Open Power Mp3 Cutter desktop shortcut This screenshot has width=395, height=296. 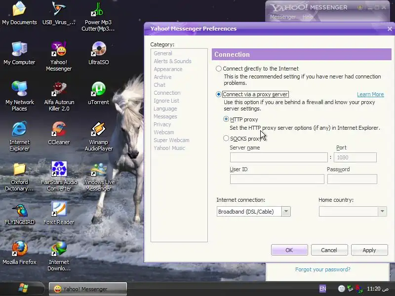[98, 16]
